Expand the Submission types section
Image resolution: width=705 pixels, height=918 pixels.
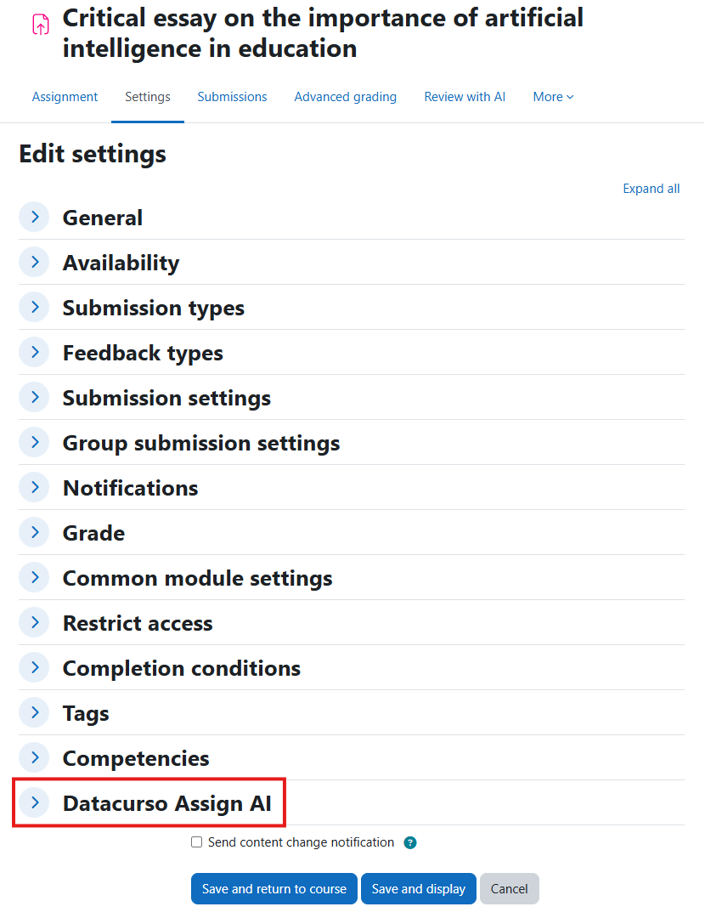click(x=33, y=307)
